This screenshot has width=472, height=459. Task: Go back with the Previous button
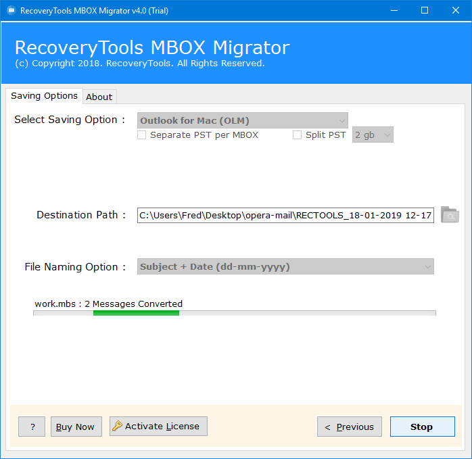(349, 427)
